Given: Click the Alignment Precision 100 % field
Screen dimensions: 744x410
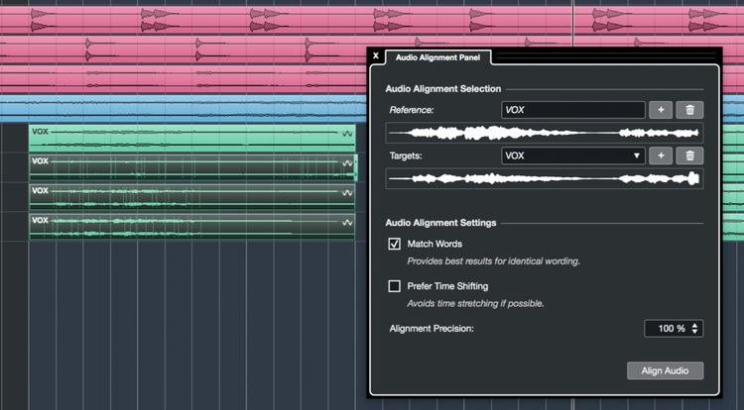Looking at the screenshot, I should pos(674,329).
